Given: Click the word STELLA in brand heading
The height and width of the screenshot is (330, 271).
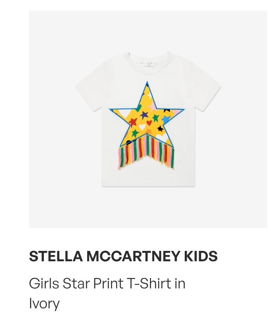Looking at the screenshot, I should click(x=56, y=256).
